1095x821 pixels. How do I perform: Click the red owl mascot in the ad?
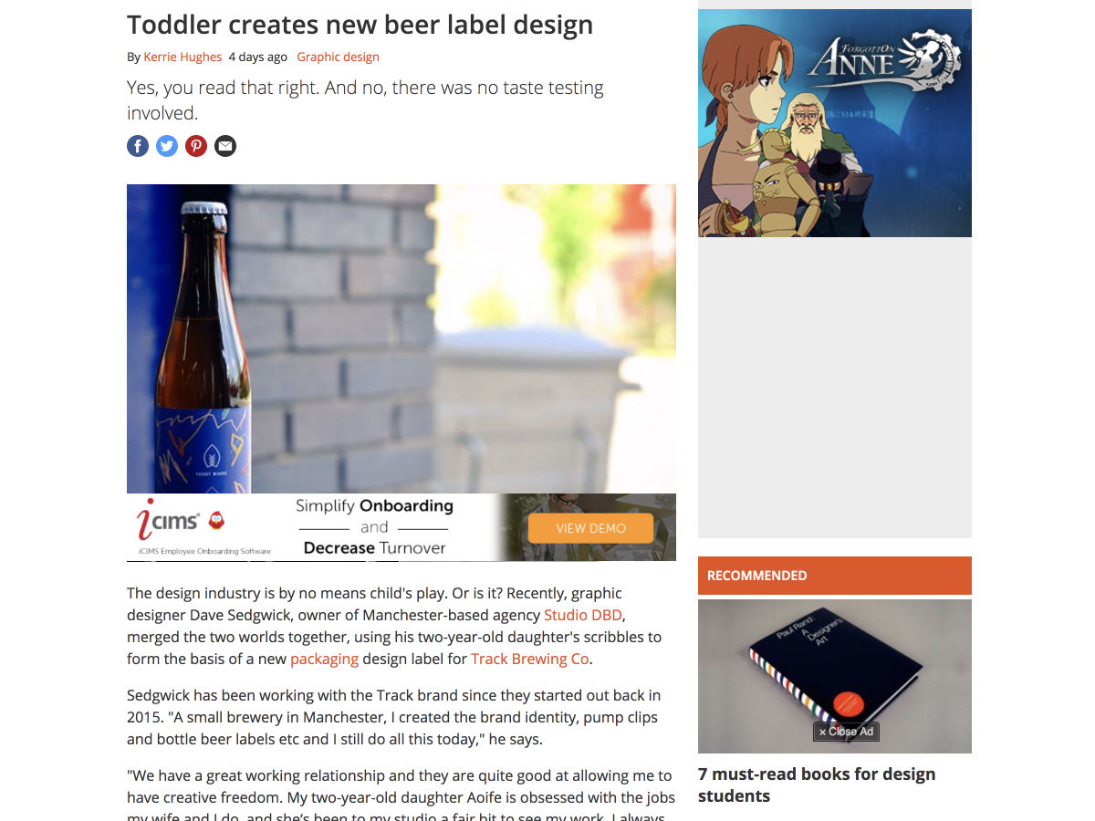click(216, 520)
